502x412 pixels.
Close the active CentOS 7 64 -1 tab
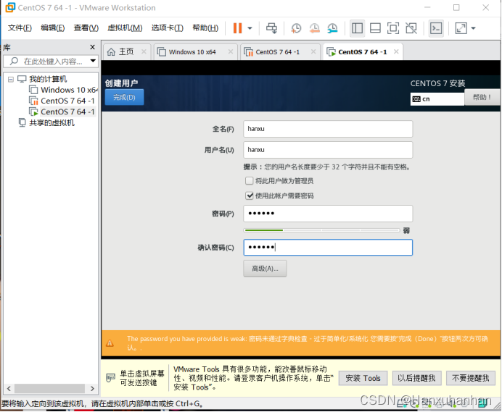click(x=396, y=51)
